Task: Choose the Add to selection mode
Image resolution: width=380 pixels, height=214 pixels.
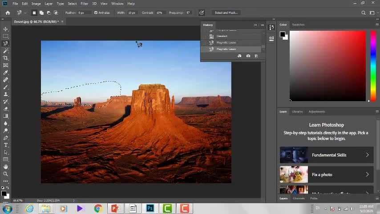Action: click(x=41, y=12)
